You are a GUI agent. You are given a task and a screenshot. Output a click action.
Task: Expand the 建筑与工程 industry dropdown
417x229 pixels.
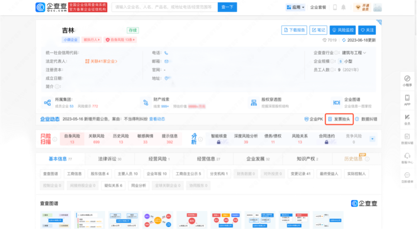(x=354, y=53)
